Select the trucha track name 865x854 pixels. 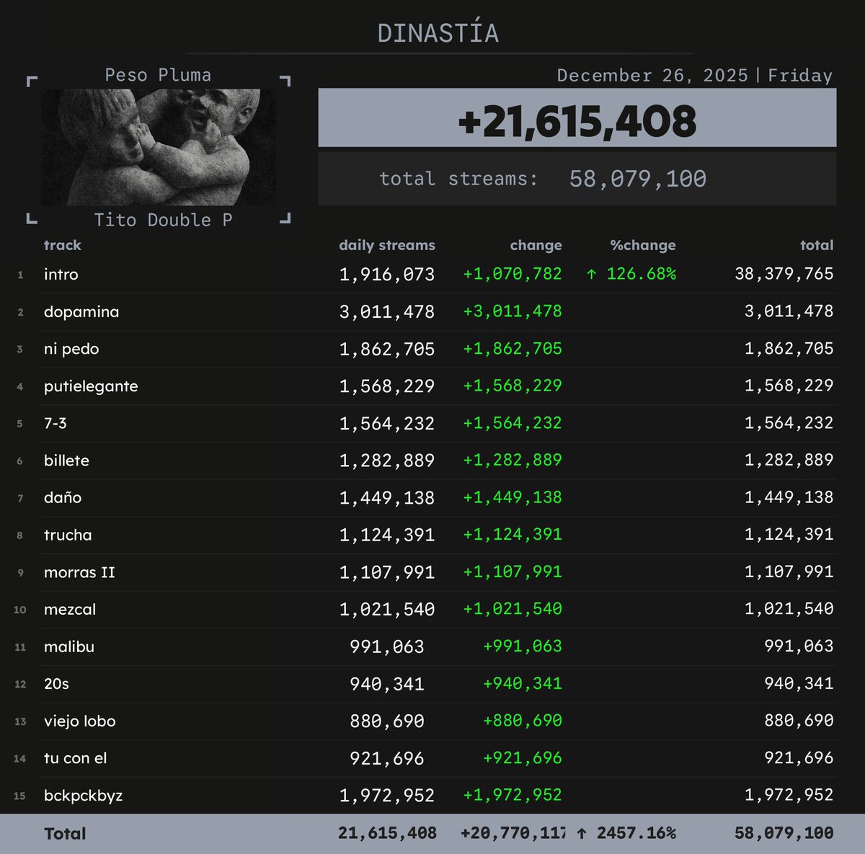coord(68,535)
